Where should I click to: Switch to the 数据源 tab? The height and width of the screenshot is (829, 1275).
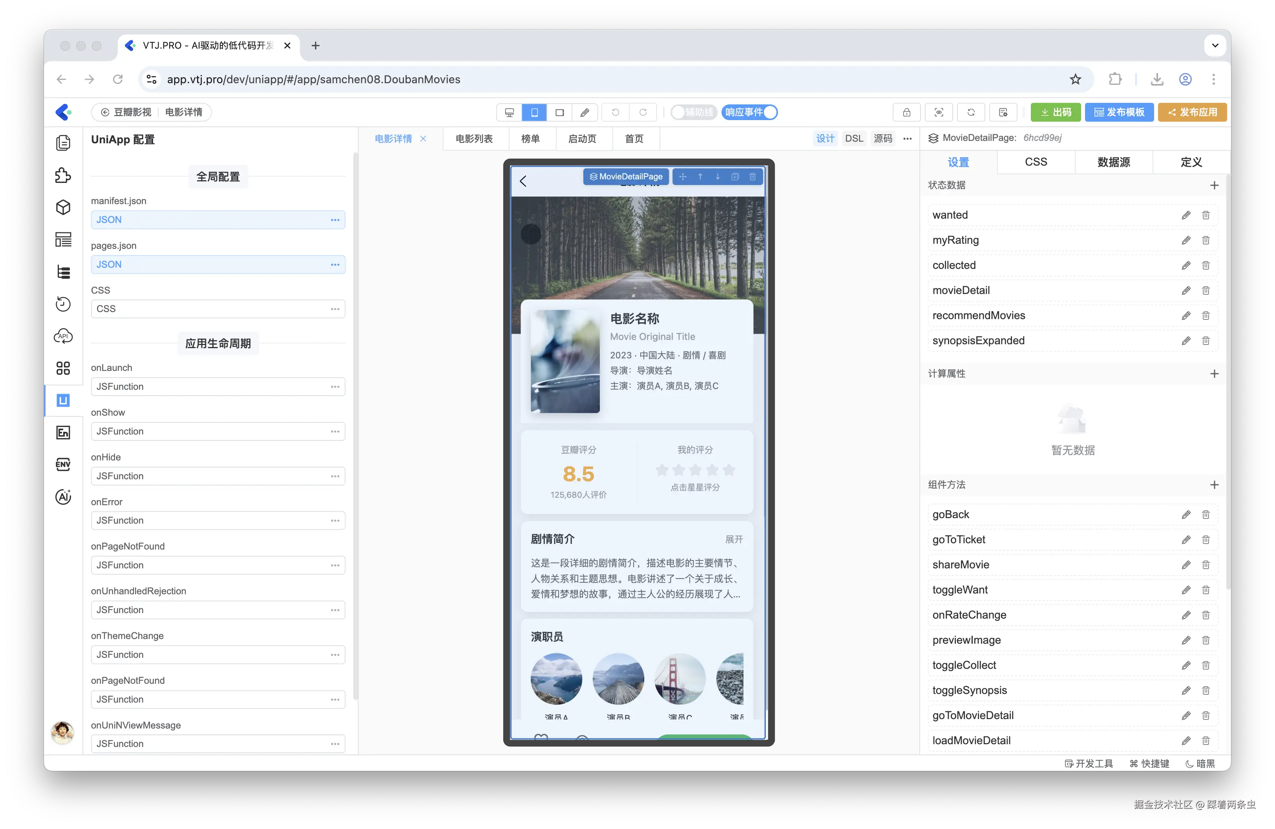[1113, 162]
